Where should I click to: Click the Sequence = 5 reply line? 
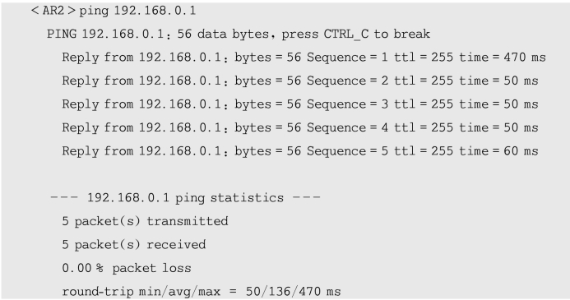click(x=300, y=151)
